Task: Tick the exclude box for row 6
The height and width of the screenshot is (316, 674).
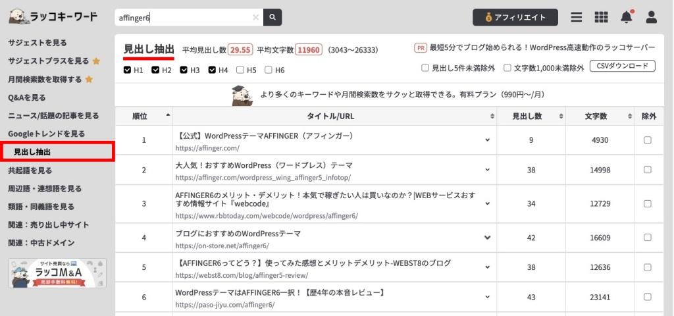Action: click(x=648, y=297)
